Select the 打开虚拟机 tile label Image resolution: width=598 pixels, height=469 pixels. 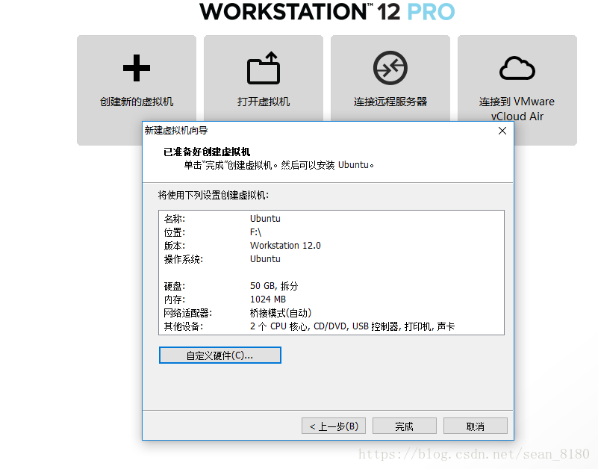pos(264,102)
